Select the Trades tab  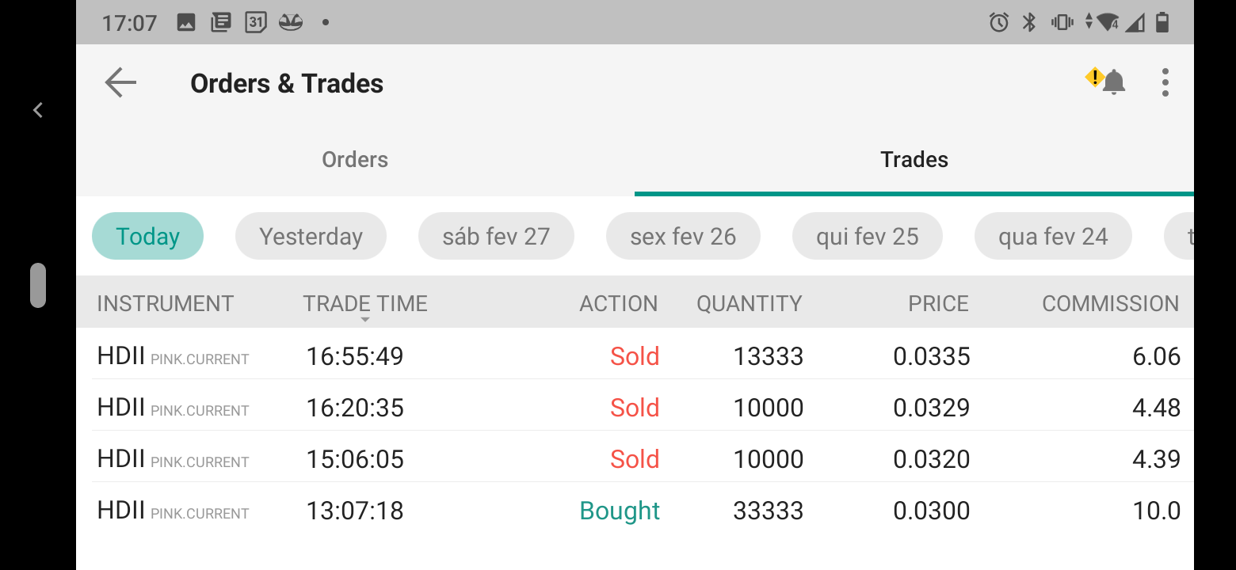tap(914, 159)
